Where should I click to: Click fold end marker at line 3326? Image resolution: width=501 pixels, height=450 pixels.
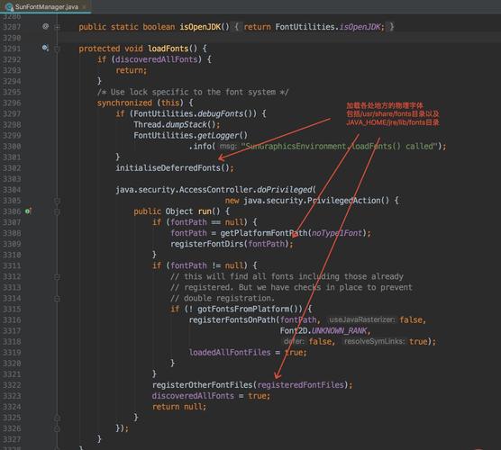[x=57, y=428]
